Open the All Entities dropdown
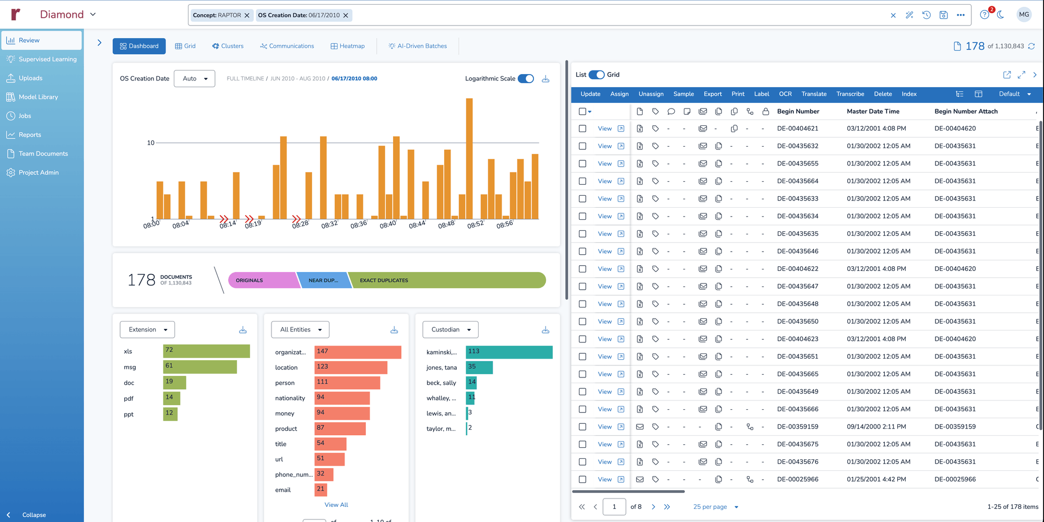Viewport: 1044px width, 522px height. 300,329
